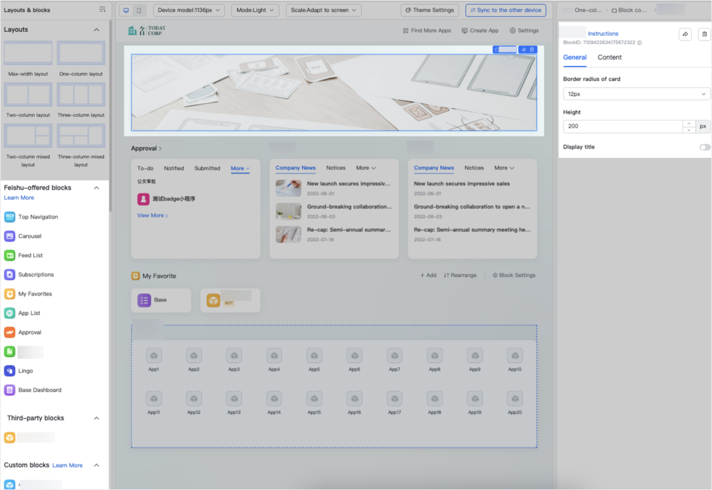
Task: Delete the block using trash icon
Action: click(x=704, y=35)
